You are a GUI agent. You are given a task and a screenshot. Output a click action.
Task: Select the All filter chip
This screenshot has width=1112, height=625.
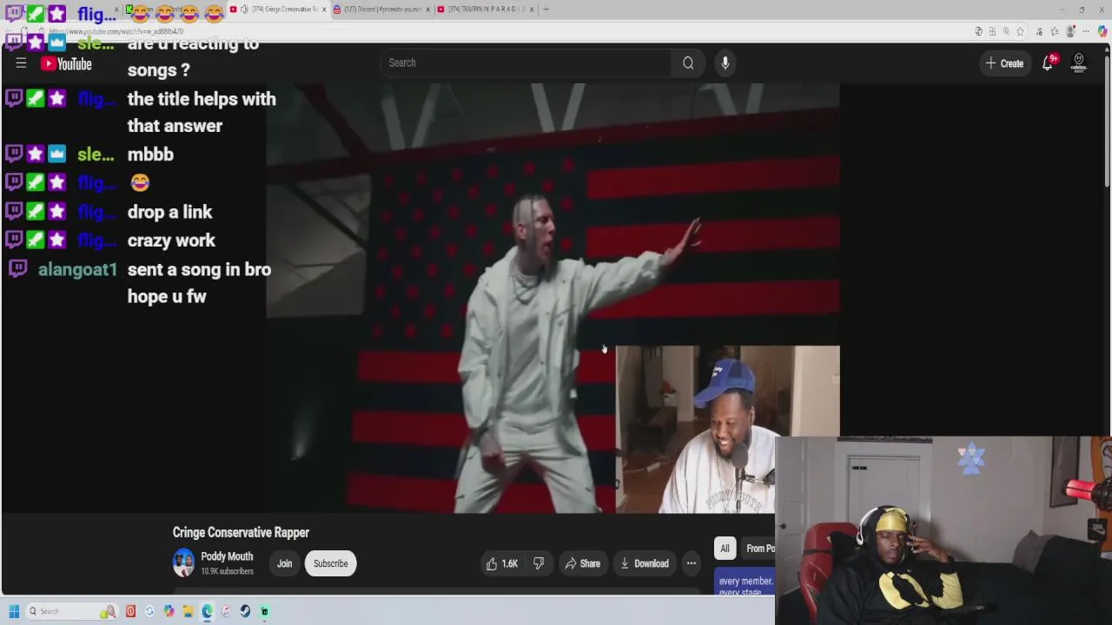(725, 548)
